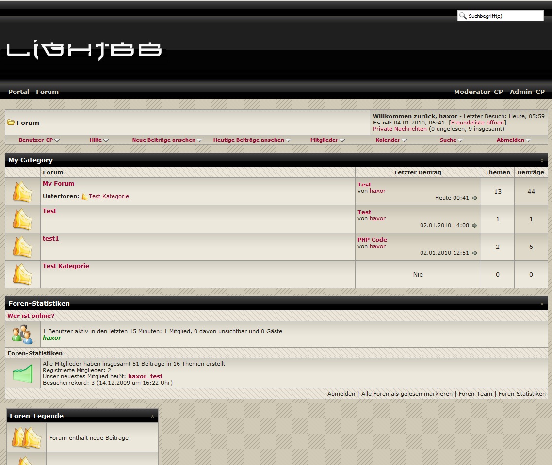Click the 44 Beiträge count for My Forum
This screenshot has width=552, height=465.
click(531, 191)
